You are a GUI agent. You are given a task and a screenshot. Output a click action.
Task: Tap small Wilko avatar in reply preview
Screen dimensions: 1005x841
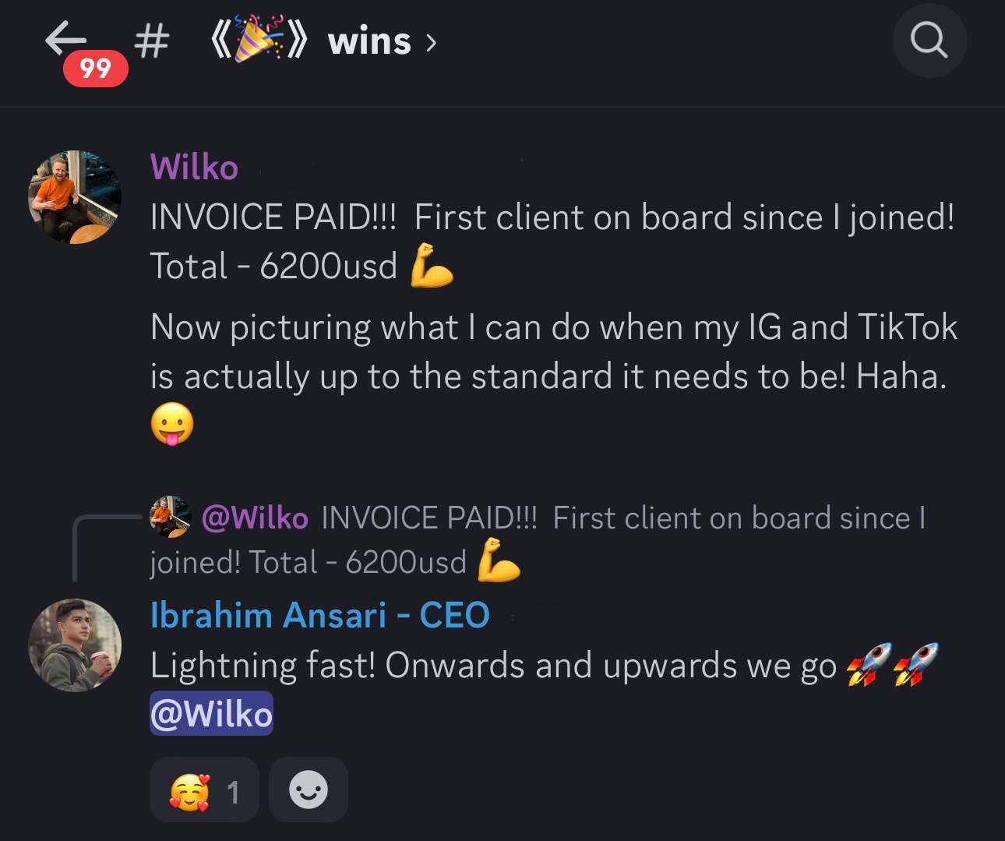coord(171,517)
